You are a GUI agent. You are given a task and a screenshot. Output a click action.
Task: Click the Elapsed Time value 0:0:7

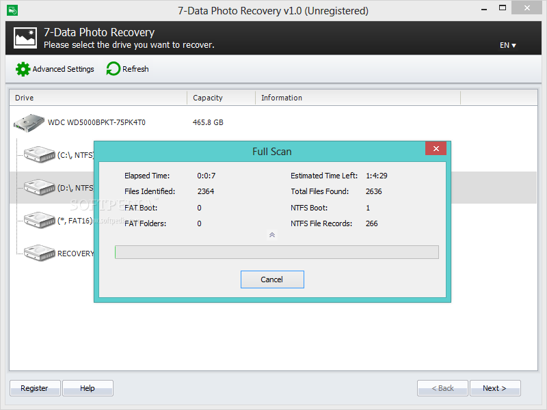coord(206,176)
